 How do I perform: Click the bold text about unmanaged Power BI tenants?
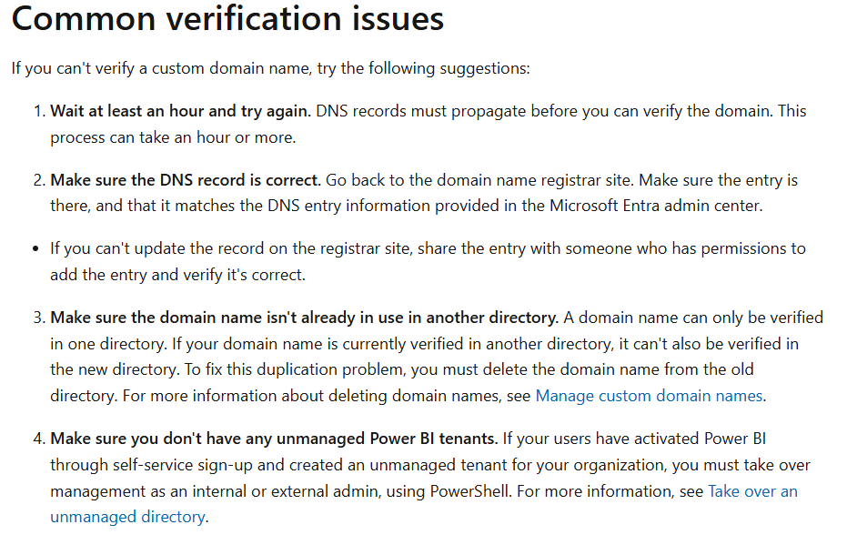point(274,439)
